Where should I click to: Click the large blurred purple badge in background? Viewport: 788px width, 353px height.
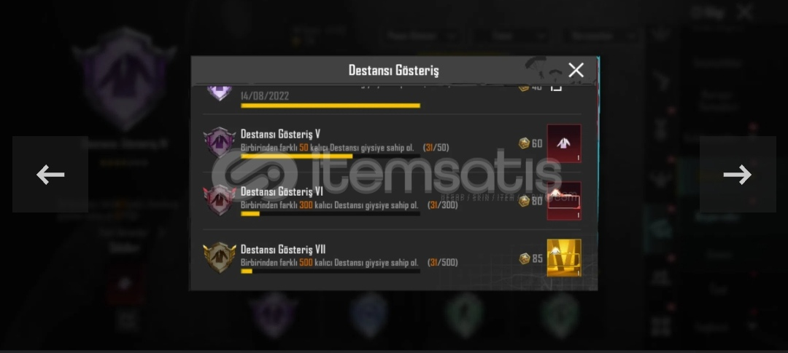click(124, 79)
